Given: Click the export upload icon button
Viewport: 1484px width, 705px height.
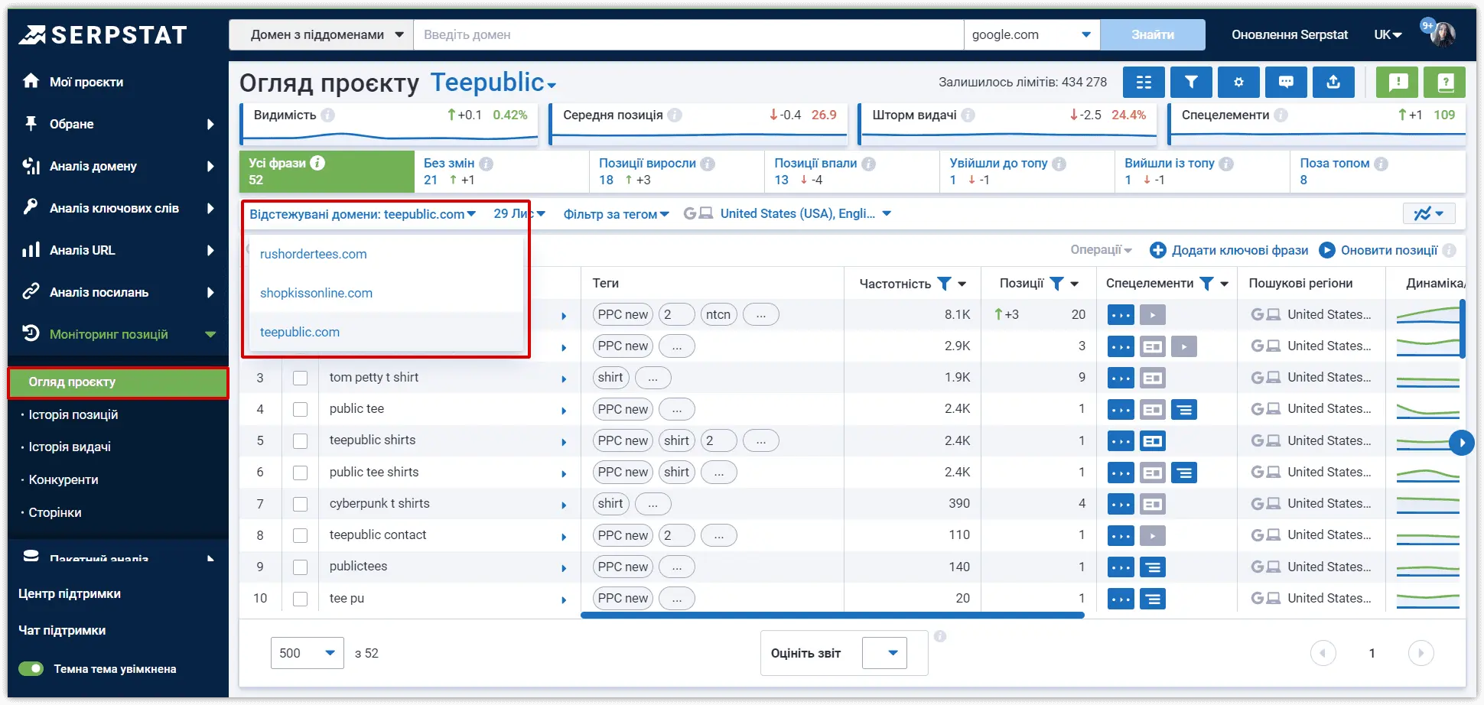Looking at the screenshot, I should [x=1333, y=82].
